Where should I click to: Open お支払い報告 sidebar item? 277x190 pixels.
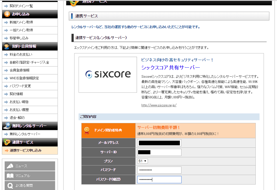[x=30, y=102]
